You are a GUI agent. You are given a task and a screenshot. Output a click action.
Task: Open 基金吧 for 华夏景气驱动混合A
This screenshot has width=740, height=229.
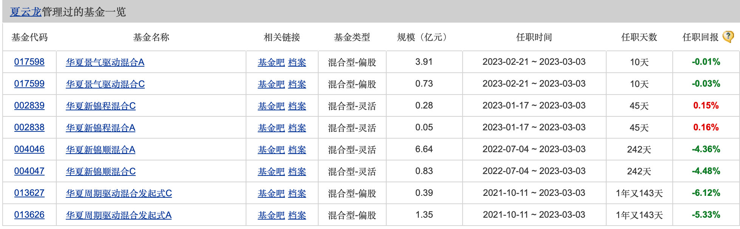click(271, 62)
